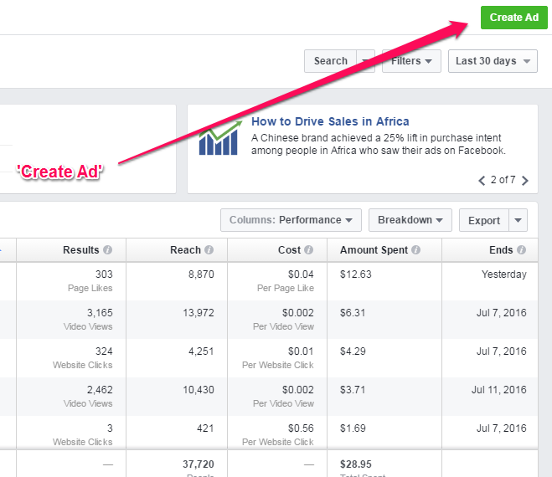Go to the next tip with right chevron

[524, 180]
